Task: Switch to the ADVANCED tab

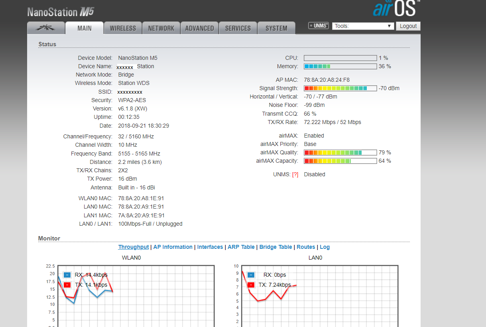Action: 199,28
